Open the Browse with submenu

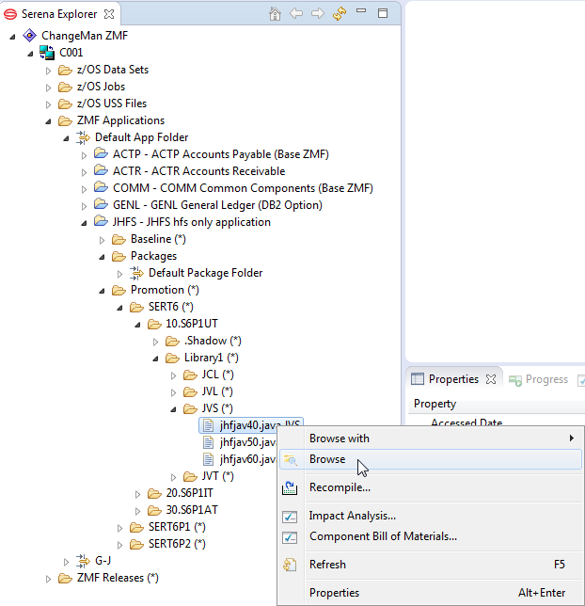click(x=430, y=439)
